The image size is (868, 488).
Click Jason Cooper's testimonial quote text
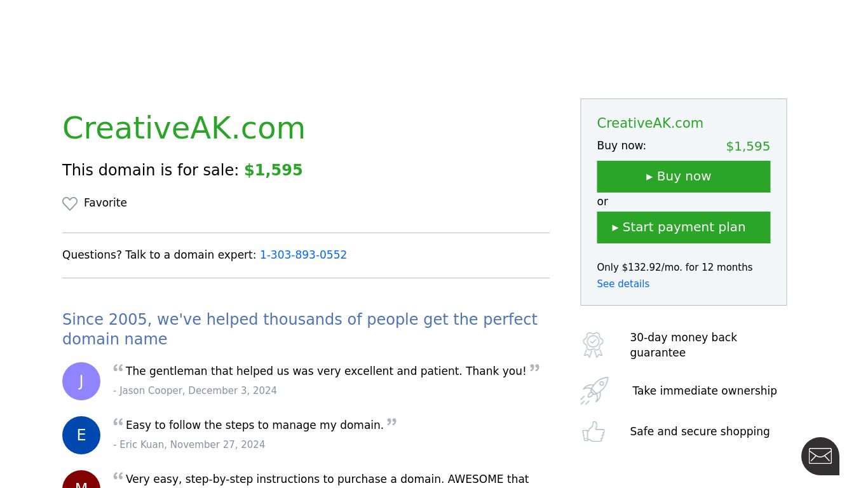coord(325,371)
